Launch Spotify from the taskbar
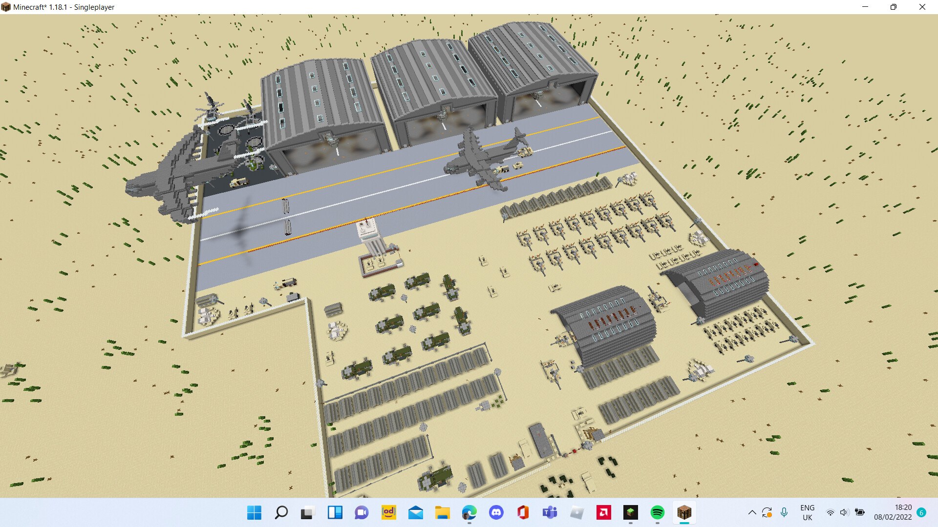Viewport: 938px width, 527px height. (657, 513)
